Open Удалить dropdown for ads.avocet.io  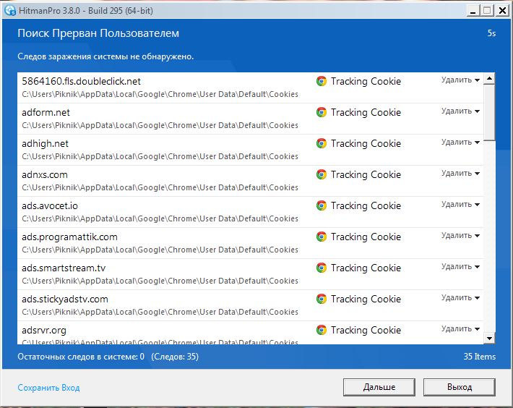pyautogui.click(x=460, y=204)
